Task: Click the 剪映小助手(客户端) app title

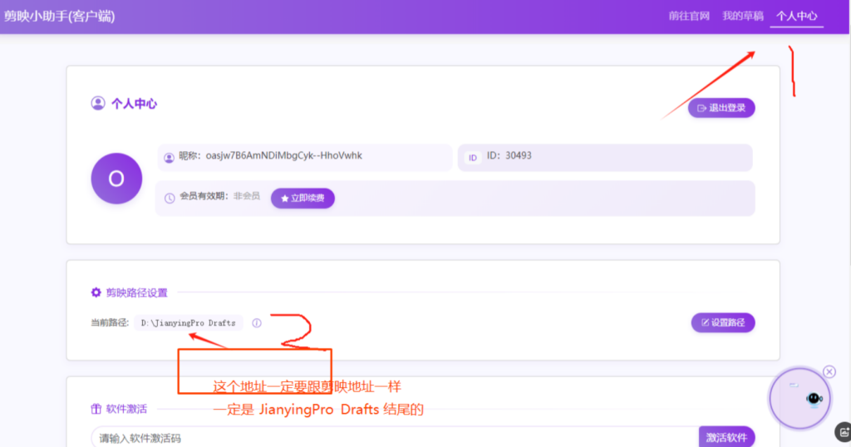Action: [59, 16]
